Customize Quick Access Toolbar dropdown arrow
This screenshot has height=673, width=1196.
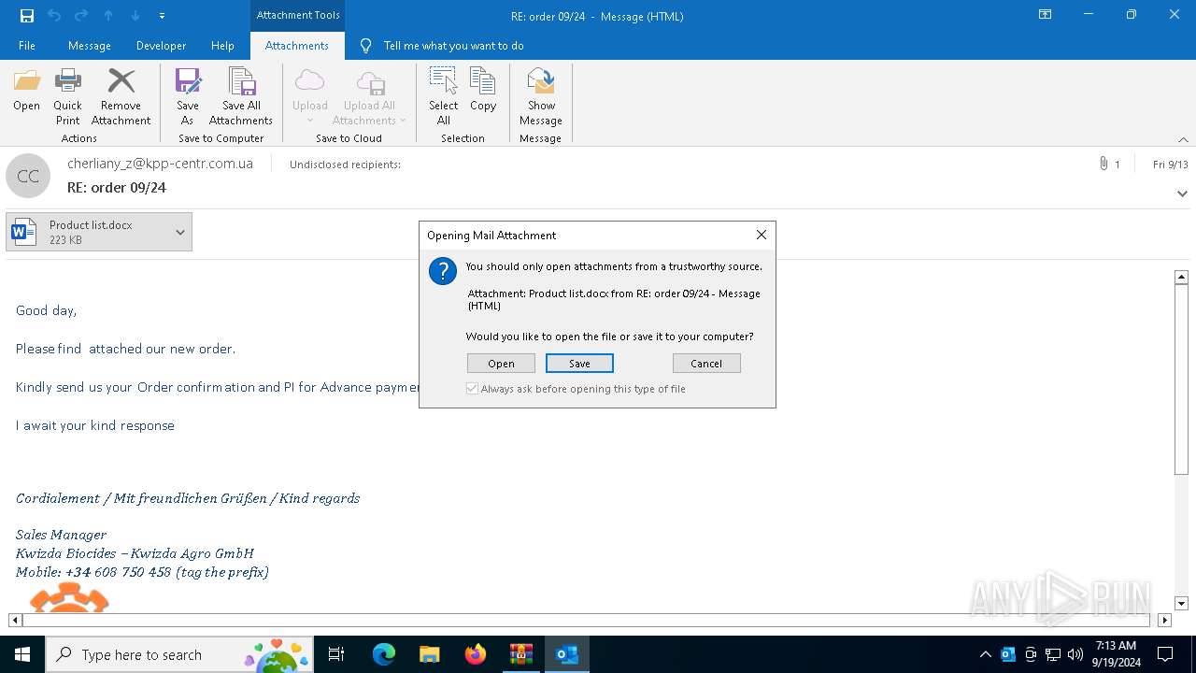[162, 16]
